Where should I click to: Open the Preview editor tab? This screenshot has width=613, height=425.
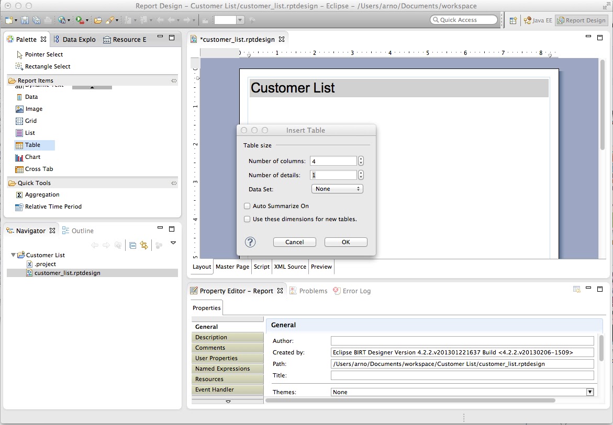point(321,267)
